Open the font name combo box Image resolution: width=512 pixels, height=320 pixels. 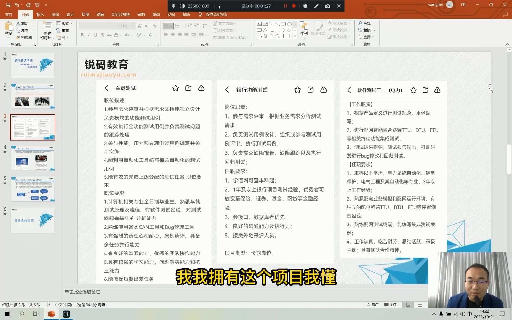pyautogui.click(x=100, y=26)
